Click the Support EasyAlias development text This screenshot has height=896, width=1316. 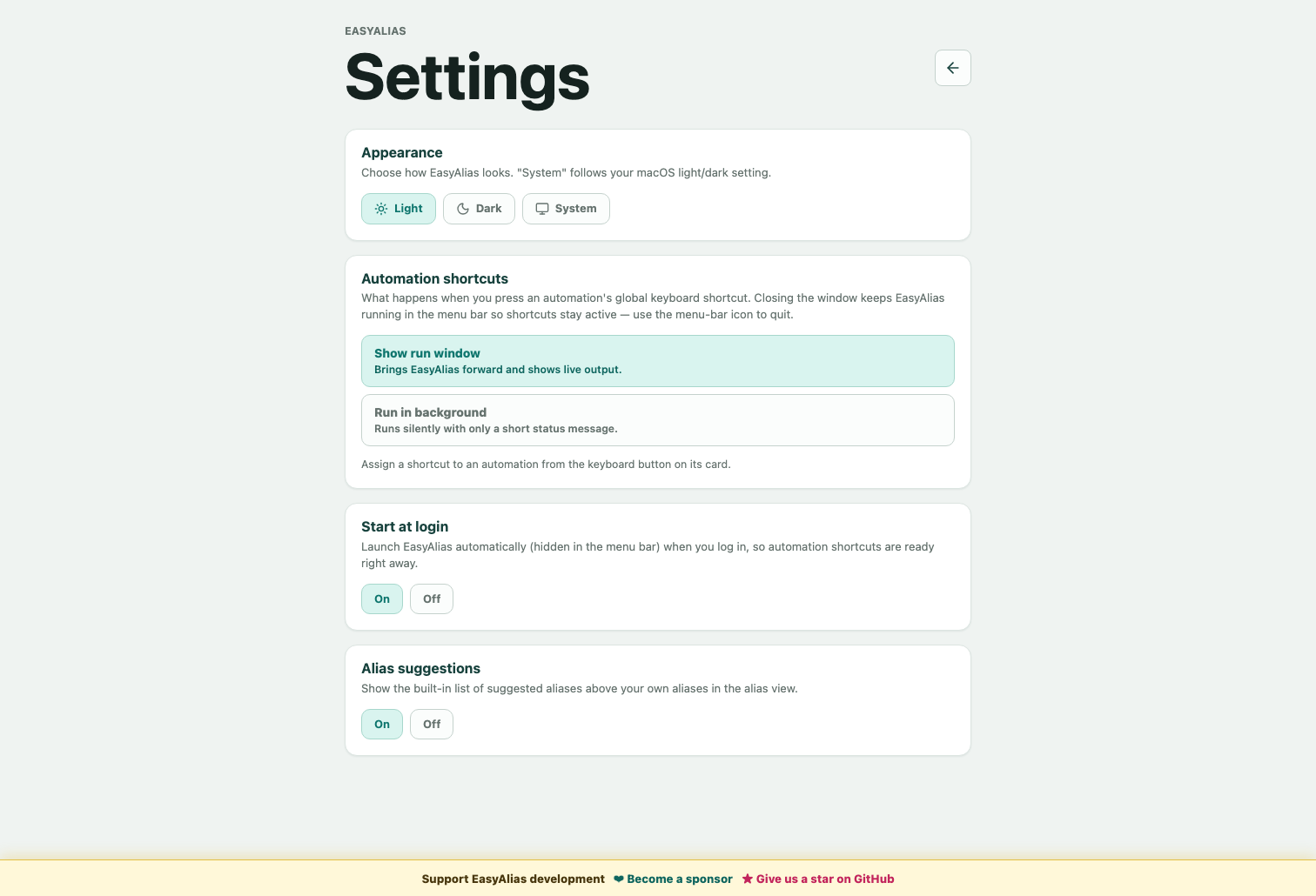click(x=513, y=879)
